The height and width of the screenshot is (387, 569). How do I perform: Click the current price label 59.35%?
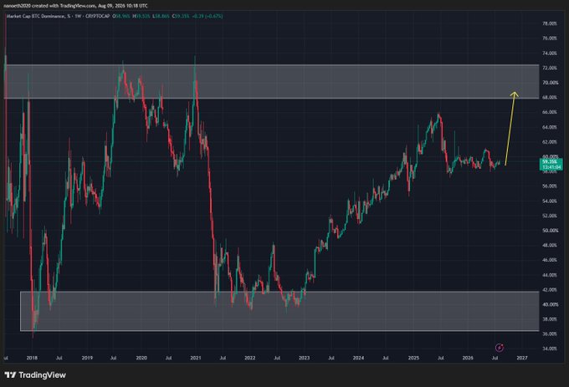tap(551, 164)
